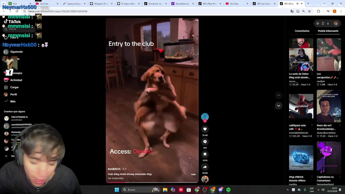Open options for Buen día no? video
The width and height of the screenshot is (345, 194).
click(340, 125)
